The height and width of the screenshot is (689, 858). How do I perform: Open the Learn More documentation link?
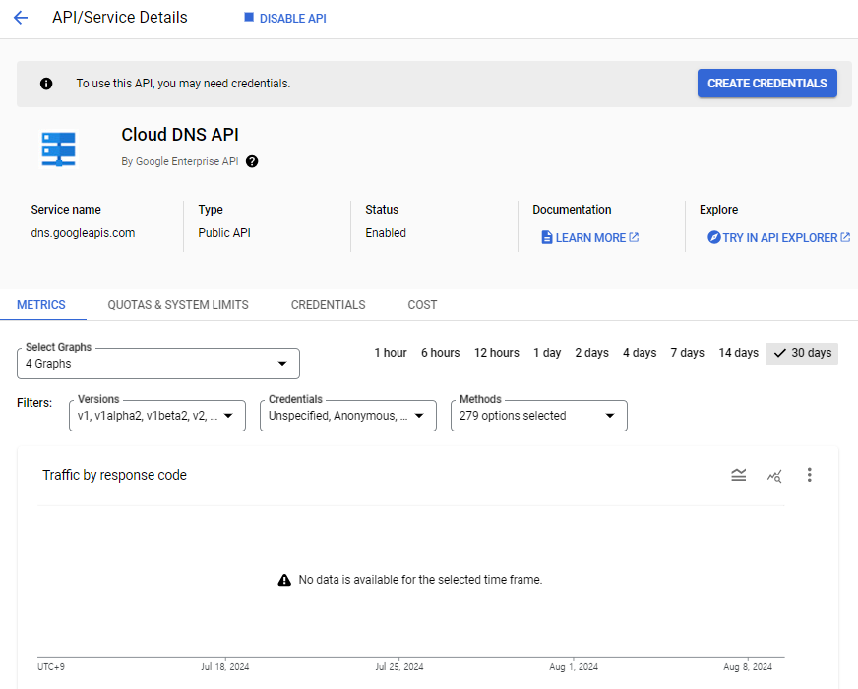[x=590, y=238]
